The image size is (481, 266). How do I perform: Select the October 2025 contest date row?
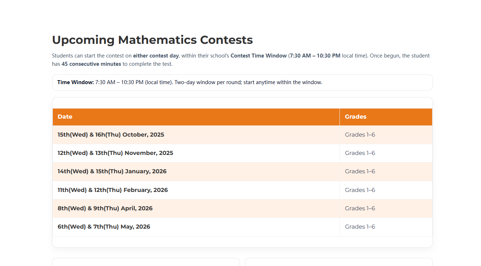(x=111, y=135)
